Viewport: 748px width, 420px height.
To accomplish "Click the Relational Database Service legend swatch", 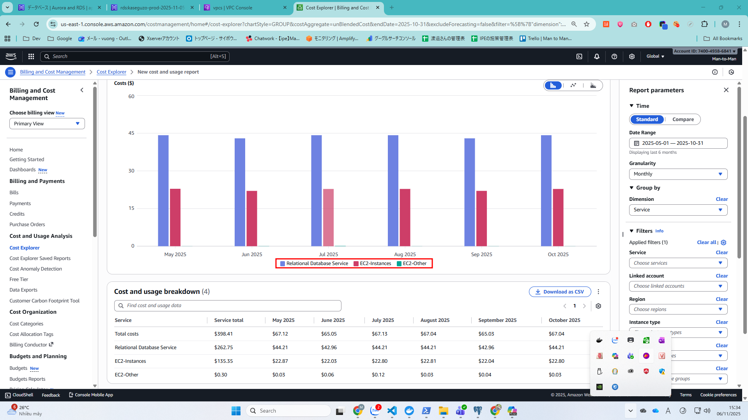I will 283,264.
